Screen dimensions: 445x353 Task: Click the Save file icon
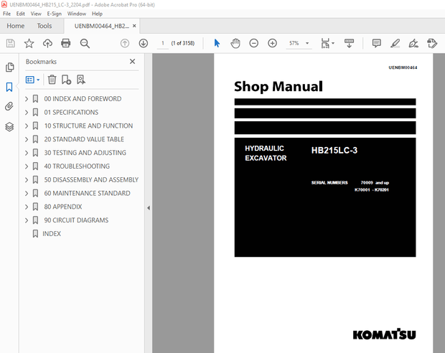click(x=11, y=43)
